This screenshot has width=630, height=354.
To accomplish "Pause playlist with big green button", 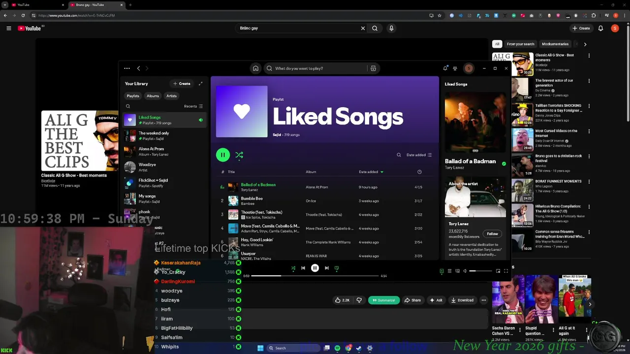I will point(222,155).
